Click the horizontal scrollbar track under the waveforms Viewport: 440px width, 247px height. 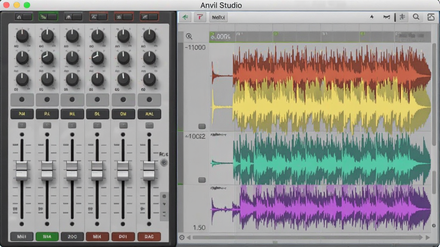308,238
